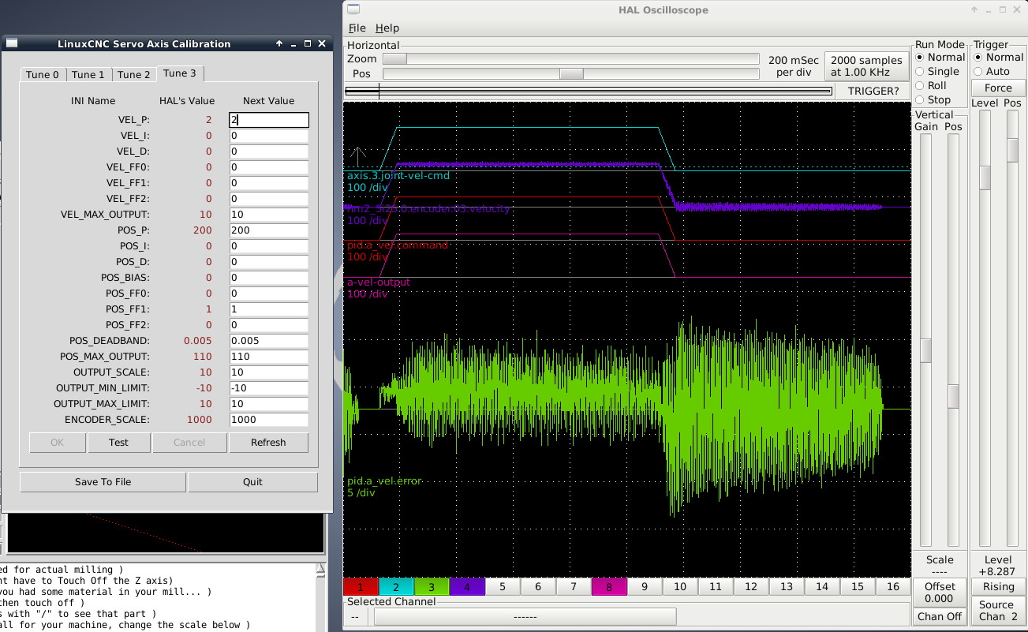The image size is (1028, 632).
Task: Click the pid.a_vel.command trace label
Action: [x=398, y=245]
